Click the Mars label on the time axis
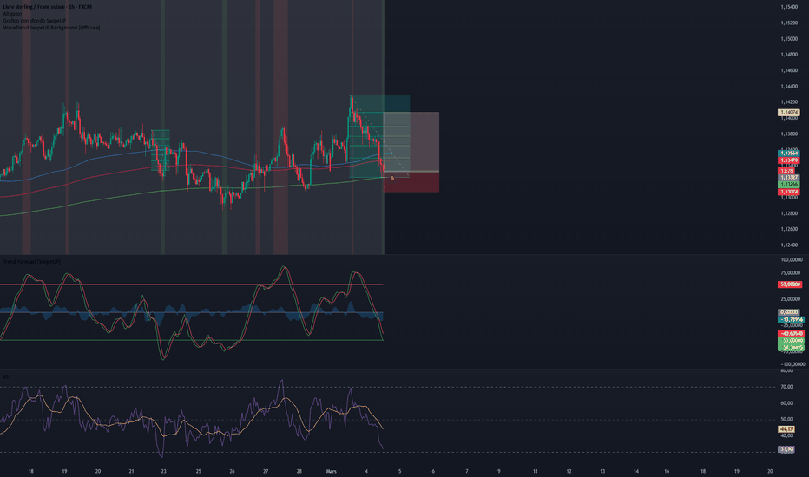 pyautogui.click(x=332, y=471)
